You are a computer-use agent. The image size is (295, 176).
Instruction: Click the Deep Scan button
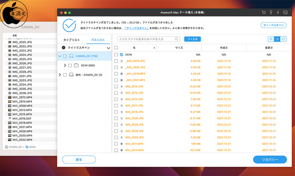pos(273,25)
